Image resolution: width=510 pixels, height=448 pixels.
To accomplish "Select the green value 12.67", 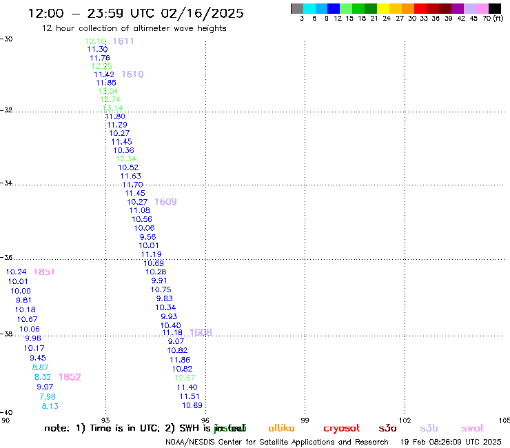I will tap(185, 378).
